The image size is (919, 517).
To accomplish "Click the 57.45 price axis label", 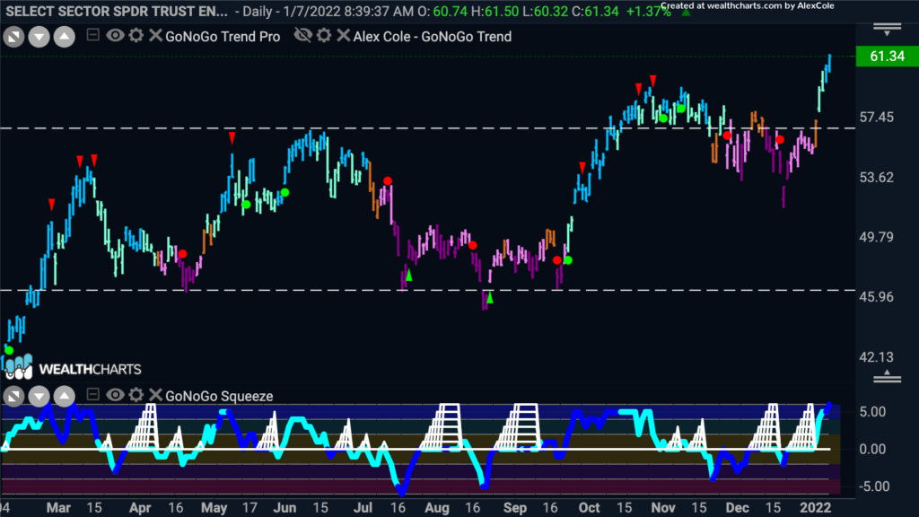I will click(x=876, y=118).
